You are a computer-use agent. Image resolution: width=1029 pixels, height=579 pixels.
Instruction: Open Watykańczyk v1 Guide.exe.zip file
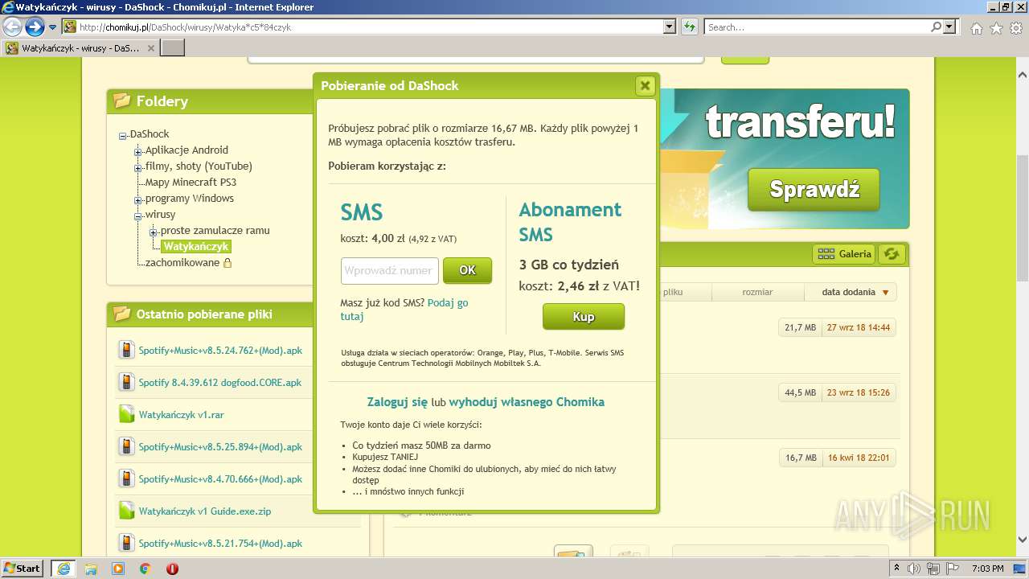205,511
